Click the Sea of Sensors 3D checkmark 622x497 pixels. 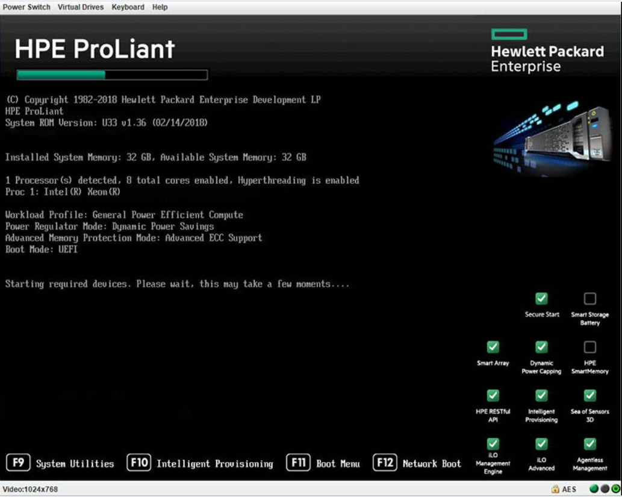(590, 395)
